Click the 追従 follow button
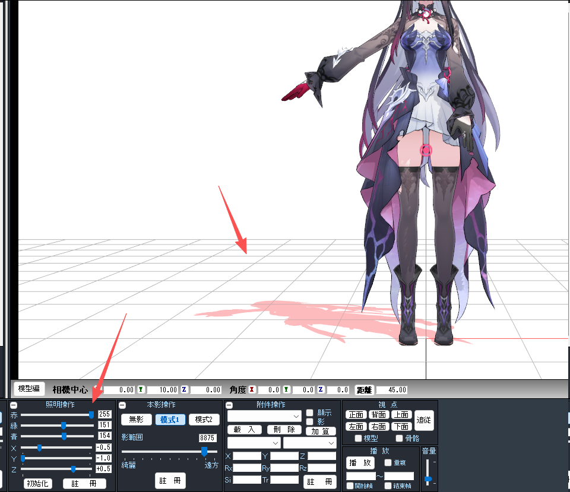The height and width of the screenshot is (492, 570). point(424,420)
